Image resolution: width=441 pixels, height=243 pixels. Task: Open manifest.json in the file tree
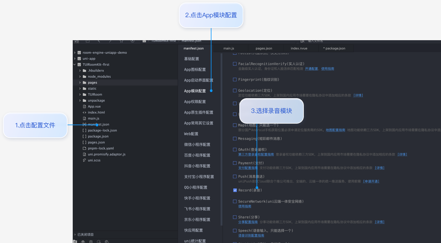[x=98, y=124]
